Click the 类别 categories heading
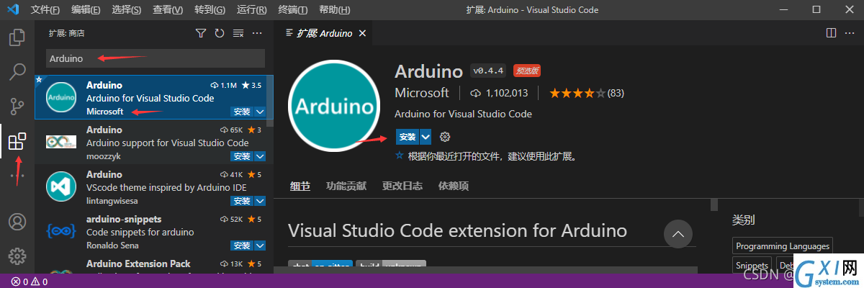 (x=744, y=220)
